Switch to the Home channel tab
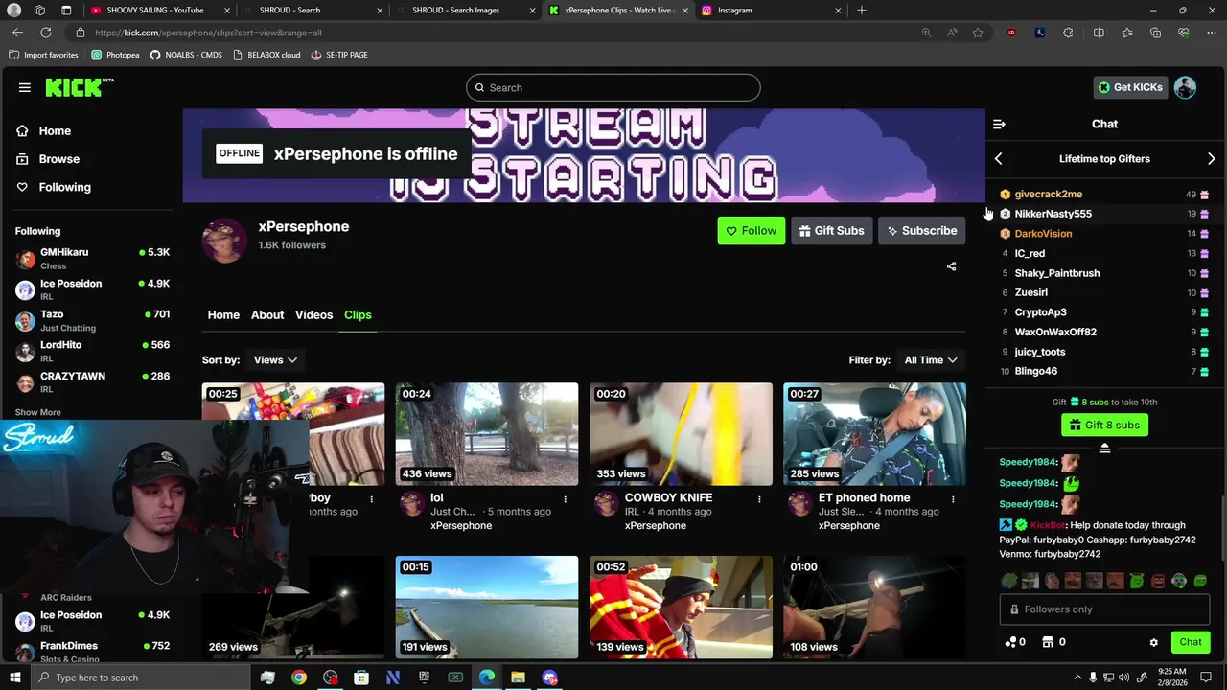 223,315
